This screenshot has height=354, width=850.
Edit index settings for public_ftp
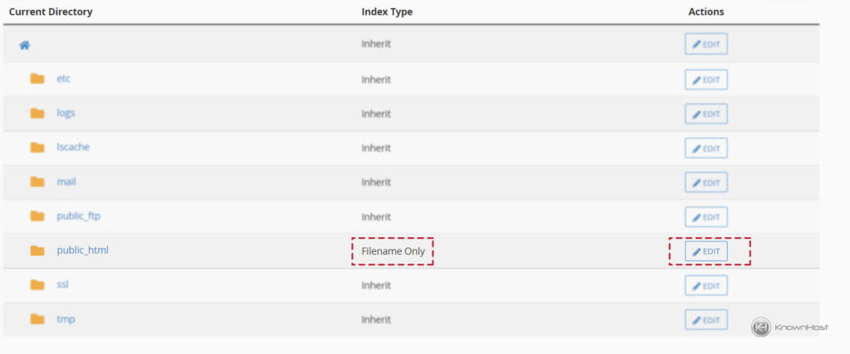tap(706, 217)
